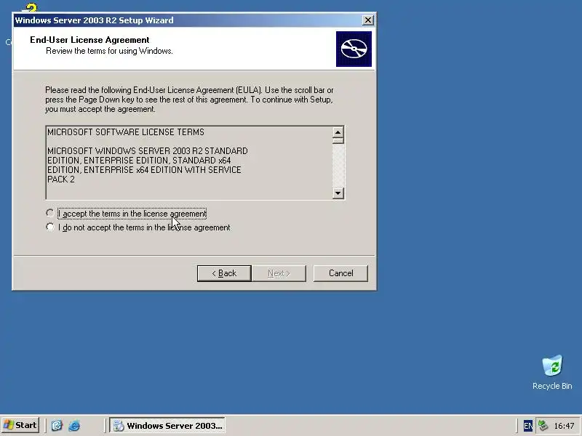
Task: Click the 'End-User License Agreement' heading
Action: pos(89,40)
